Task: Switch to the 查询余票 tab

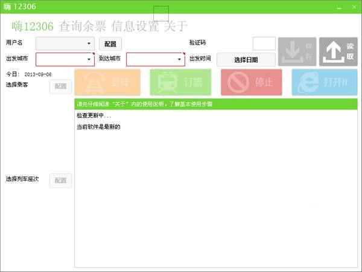Action: click(82, 26)
